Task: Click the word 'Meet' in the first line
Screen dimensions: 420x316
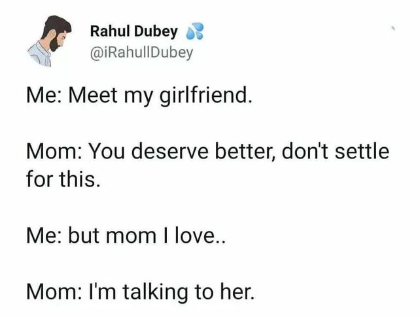Action: [x=93, y=96]
